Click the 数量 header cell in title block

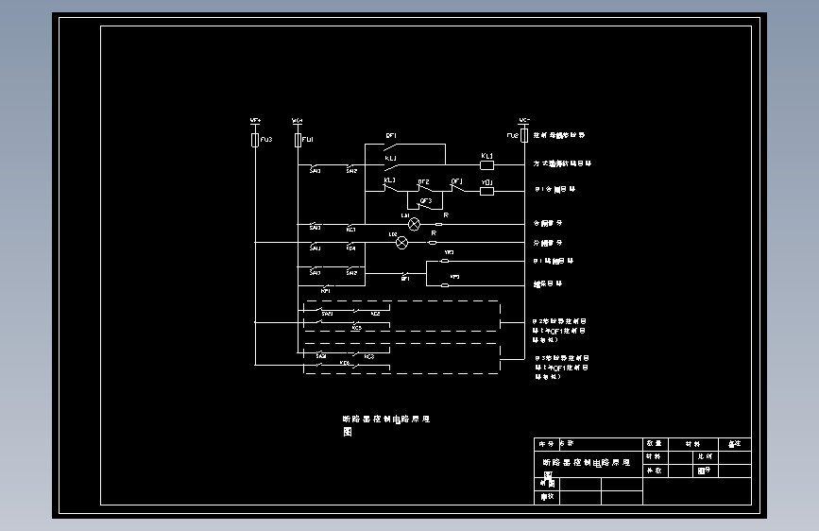tap(655, 444)
